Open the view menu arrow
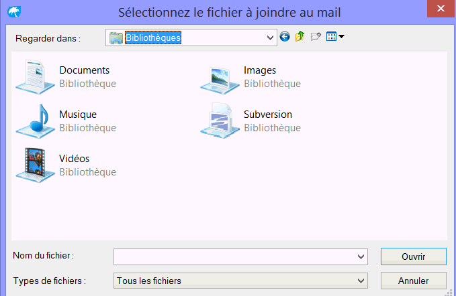Viewport: 456px width, 296px height. pyautogui.click(x=341, y=37)
